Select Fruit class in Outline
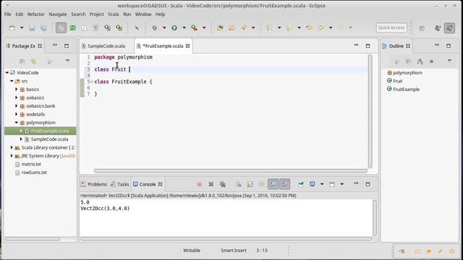This screenshot has width=463, height=260. pyautogui.click(x=397, y=81)
